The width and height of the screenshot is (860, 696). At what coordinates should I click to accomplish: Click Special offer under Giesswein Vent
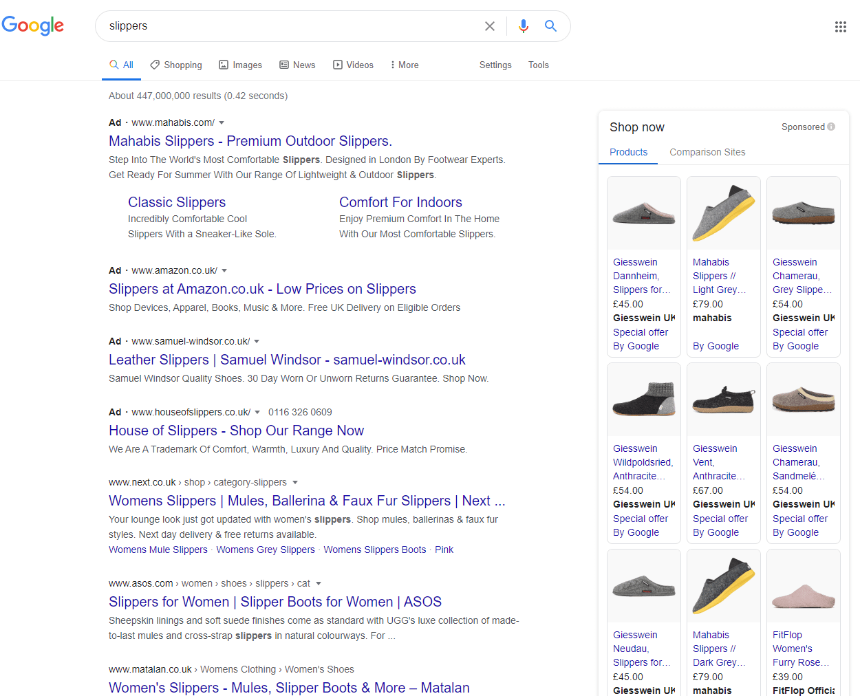pos(720,519)
